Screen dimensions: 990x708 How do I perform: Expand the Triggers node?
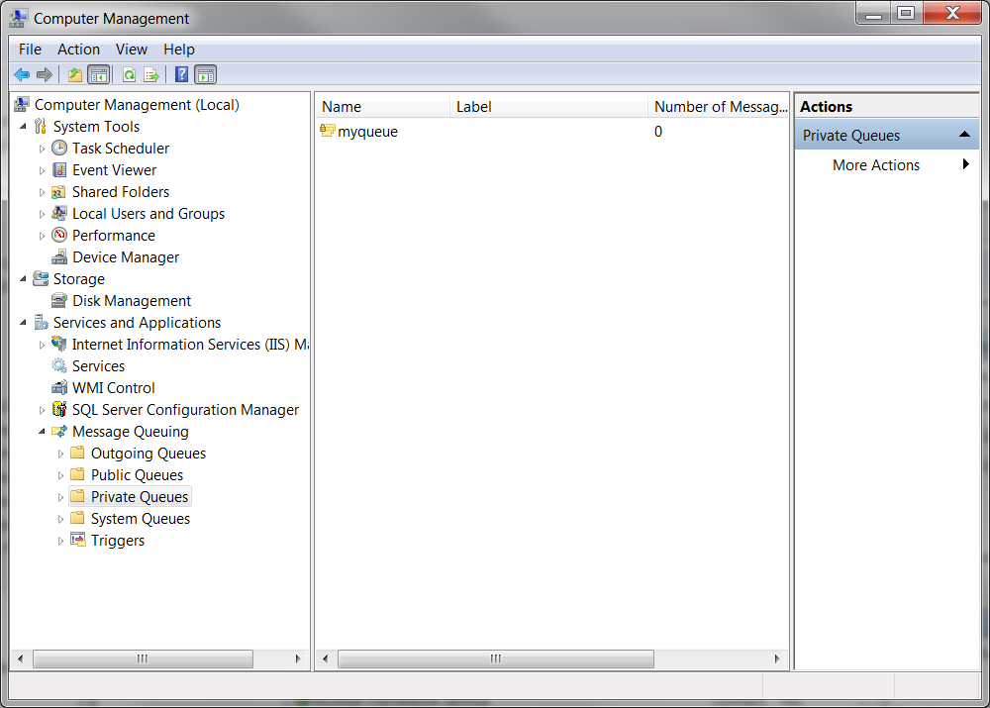pos(60,542)
